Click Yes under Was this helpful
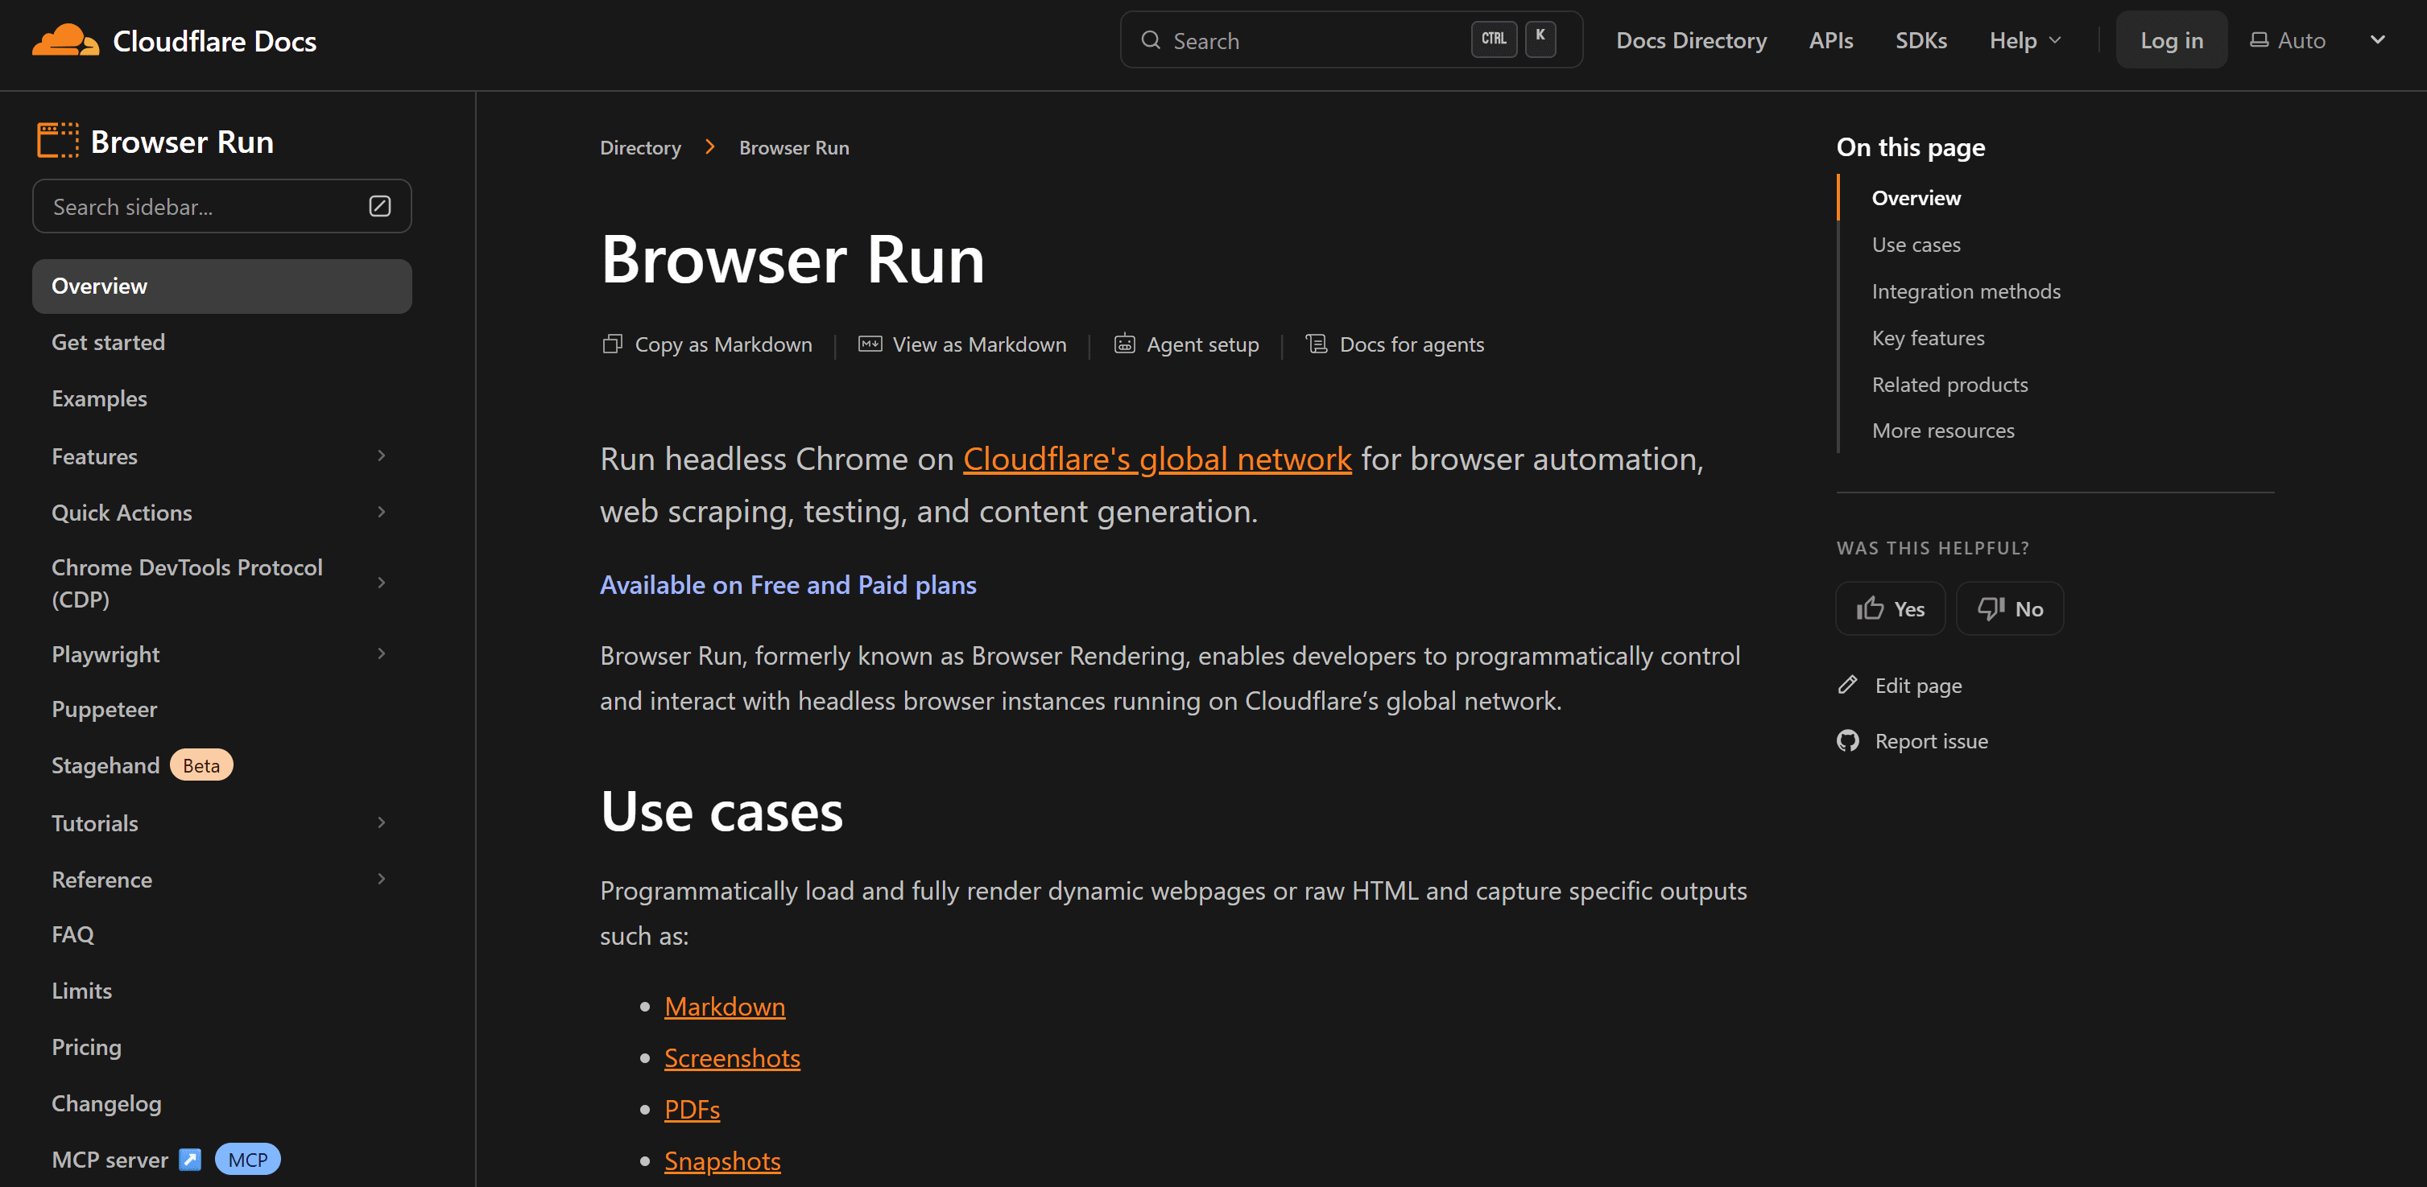The height and width of the screenshot is (1187, 2427). tap(1890, 608)
